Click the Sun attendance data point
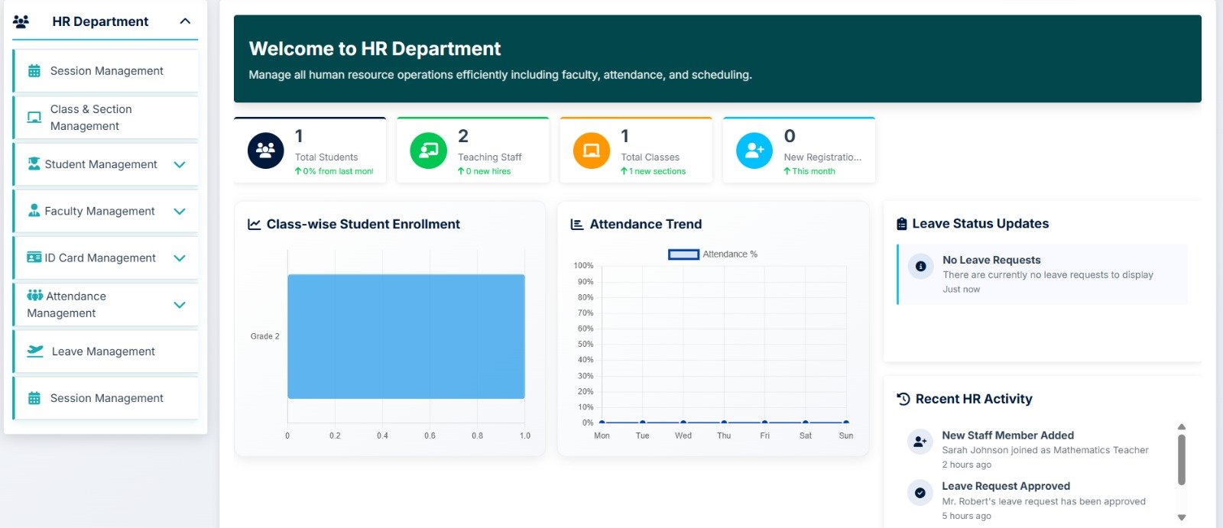This screenshot has width=1223, height=528. point(846,422)
